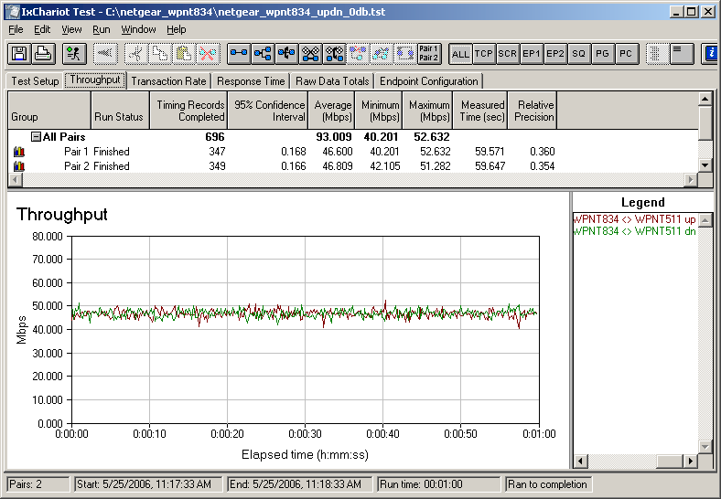Click the Run test running-man icon
Screen dimensions: 721x499
(x=73, y=54)
